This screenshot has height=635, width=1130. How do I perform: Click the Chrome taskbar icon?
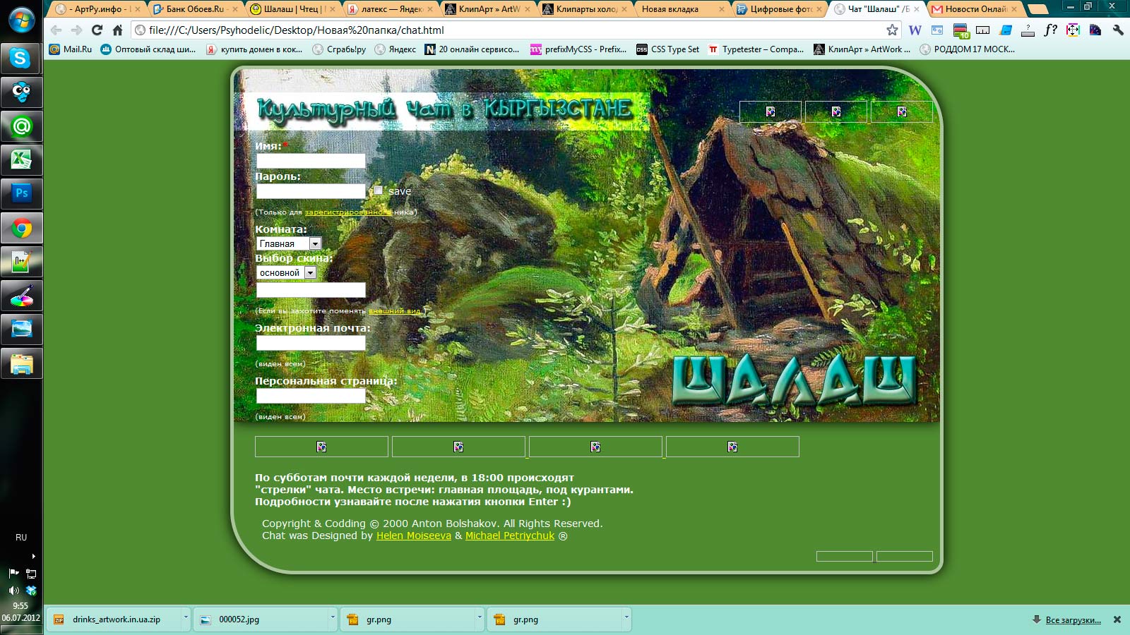[21, 228]
